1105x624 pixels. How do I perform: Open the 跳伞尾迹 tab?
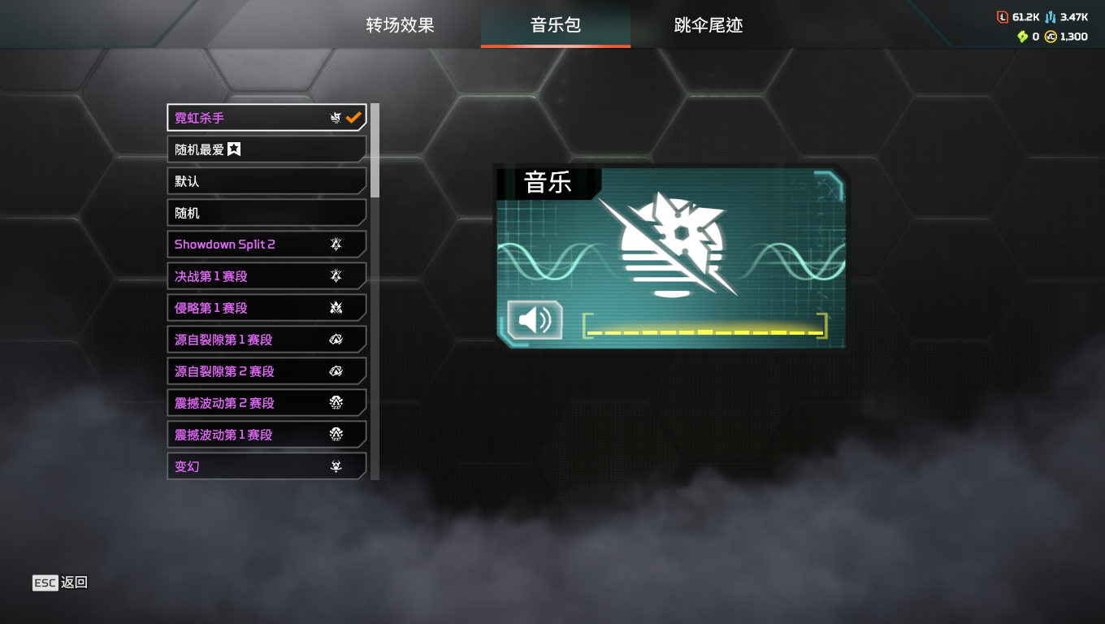pyautogui.click(x=708, y=24)
